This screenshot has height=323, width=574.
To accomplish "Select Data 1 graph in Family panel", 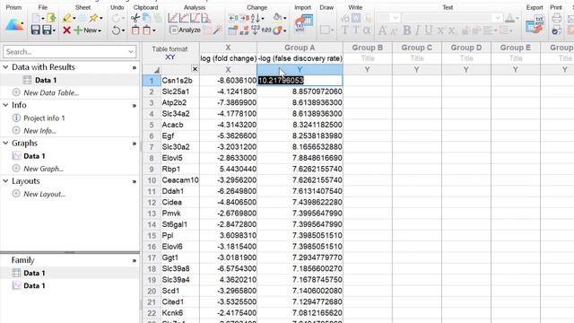I will click(x=34, y=285).
